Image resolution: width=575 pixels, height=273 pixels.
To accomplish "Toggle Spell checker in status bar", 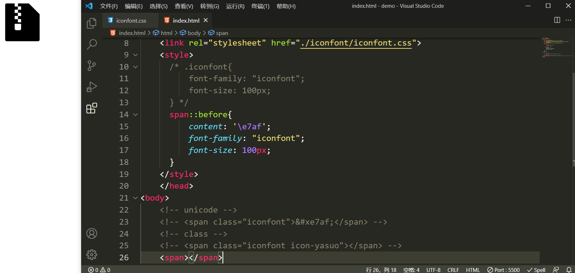I will point(536,270).
